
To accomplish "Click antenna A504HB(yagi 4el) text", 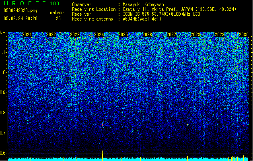I will click(142, 19).
